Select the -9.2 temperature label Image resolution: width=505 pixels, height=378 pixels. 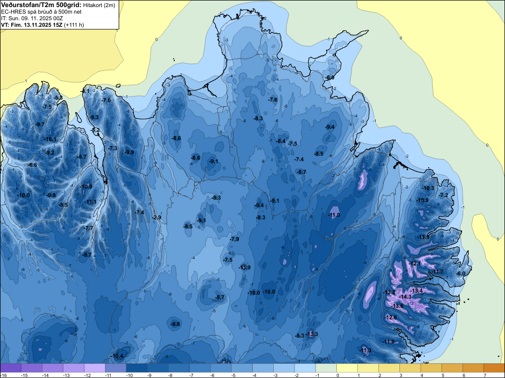click(49, 153)
